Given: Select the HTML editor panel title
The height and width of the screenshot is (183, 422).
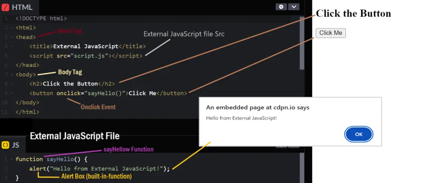Looking at the screenshot, I should tap(22, 7).
